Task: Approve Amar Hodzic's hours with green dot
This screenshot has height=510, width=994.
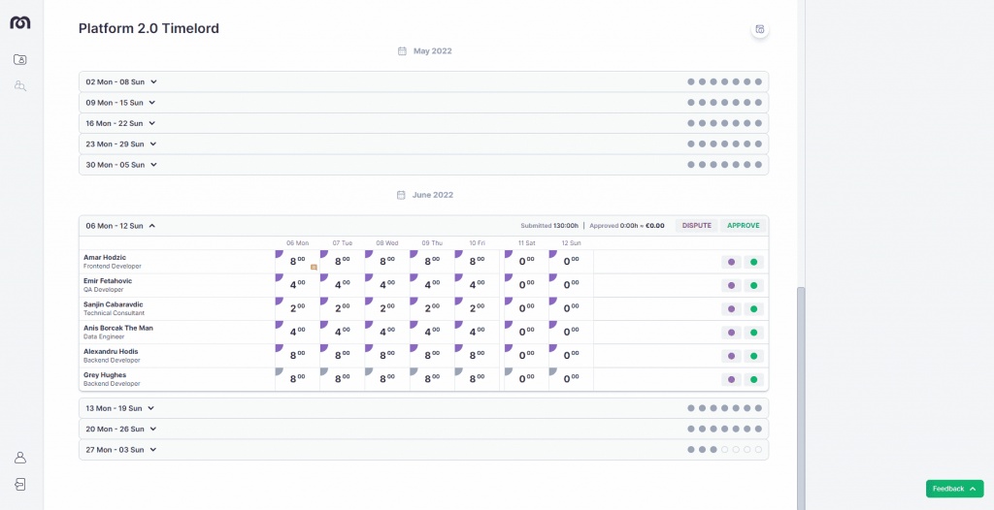Action: 753,263
